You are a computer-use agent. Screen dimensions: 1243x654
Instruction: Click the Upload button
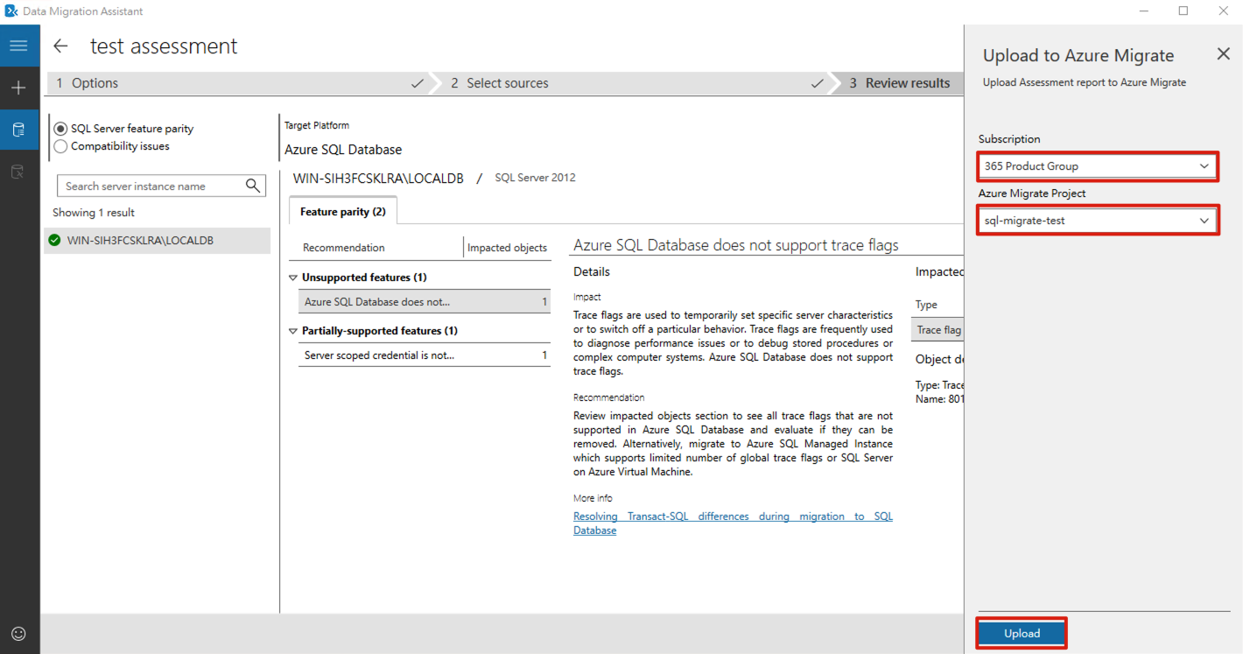1021,633
